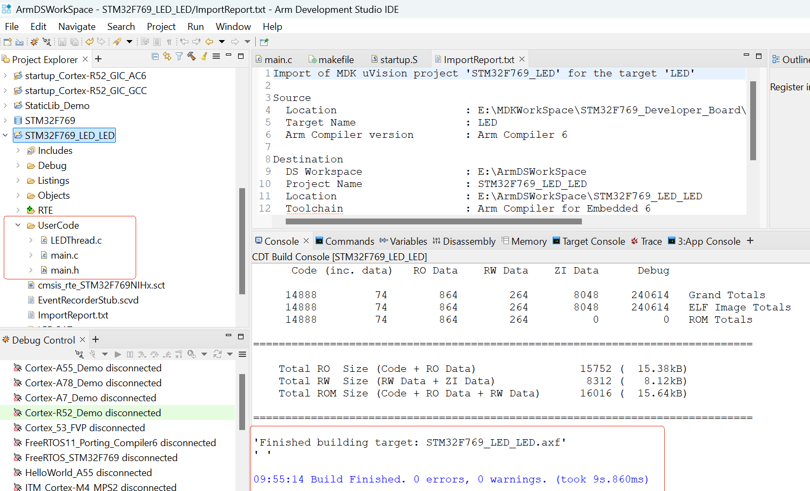Expand the Debug folder in project tree
810x491 pixels.
18,166
